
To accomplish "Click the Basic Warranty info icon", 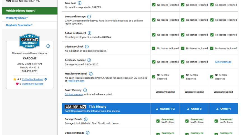I will coord(85,90).
